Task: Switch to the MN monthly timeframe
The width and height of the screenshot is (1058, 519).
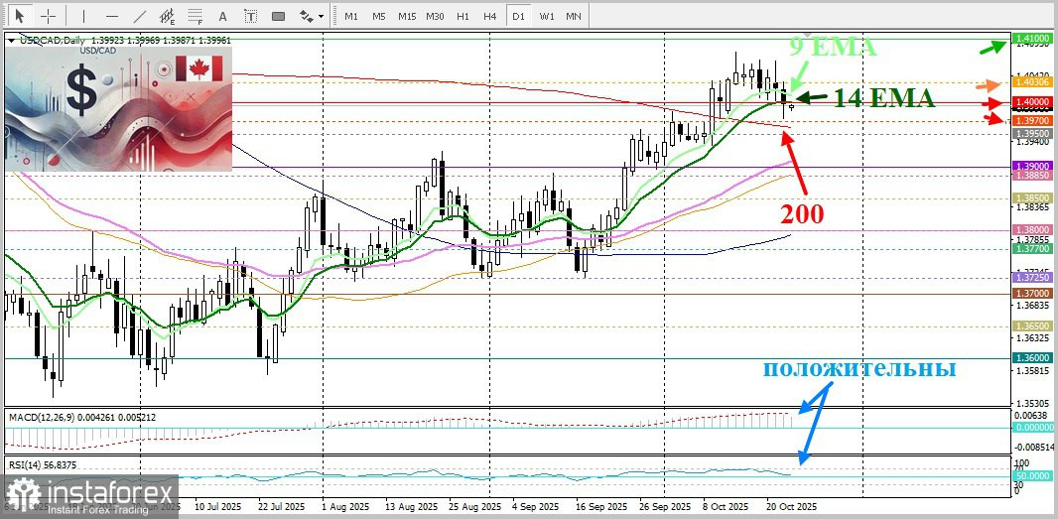Action: coord(574,16)
